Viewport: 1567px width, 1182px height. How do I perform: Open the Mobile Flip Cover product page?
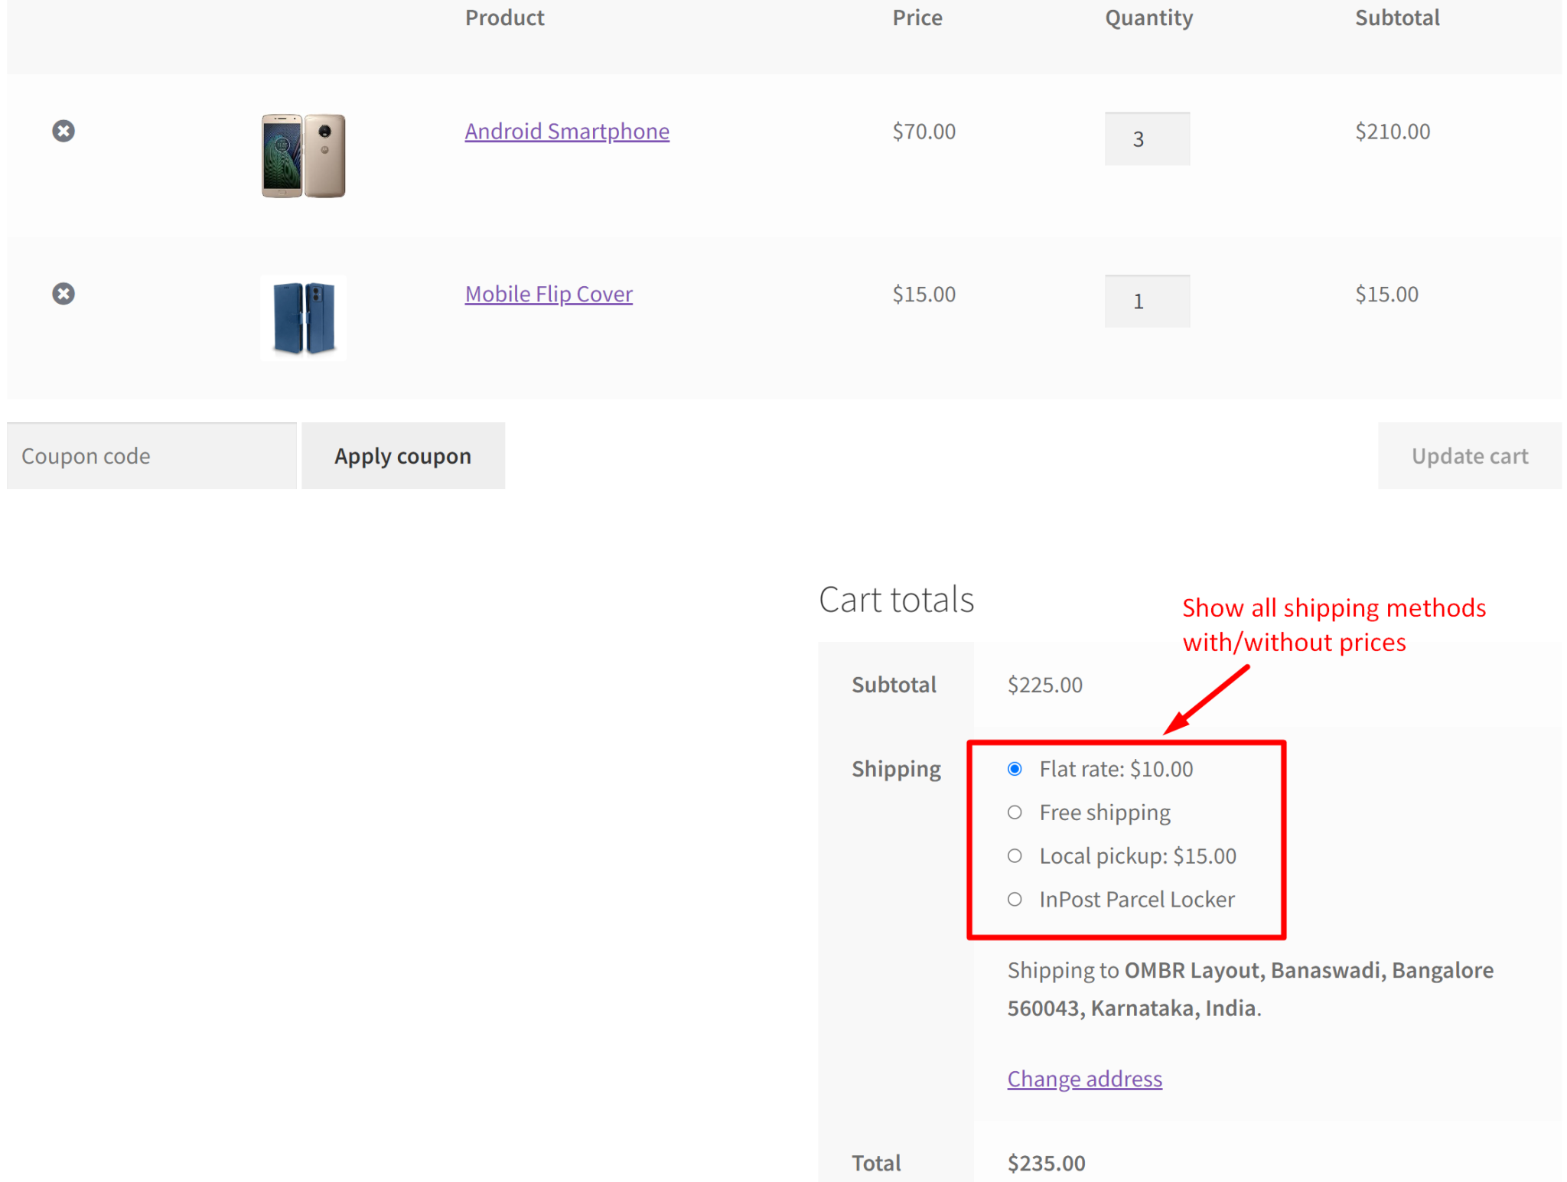(x=548, y=294)
